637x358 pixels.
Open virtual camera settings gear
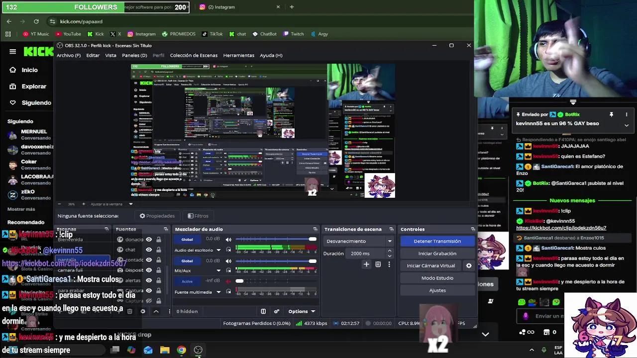tap(469, 266)
